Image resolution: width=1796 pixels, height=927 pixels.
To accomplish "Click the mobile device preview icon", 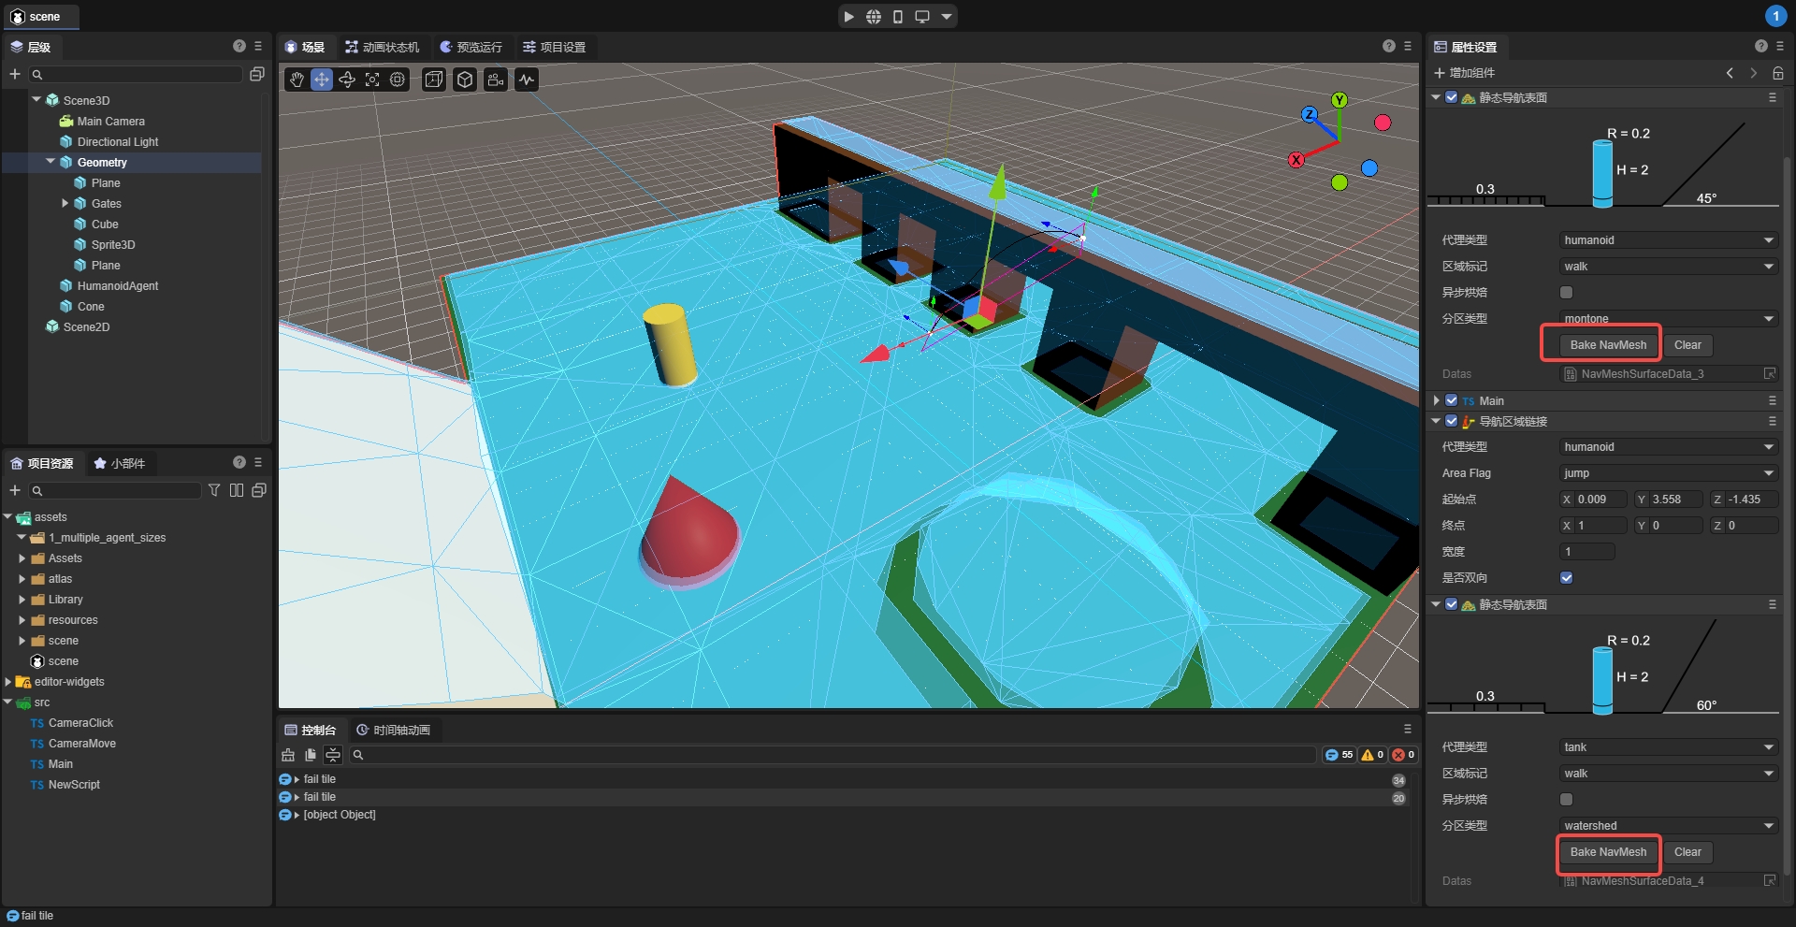I will click(897, 17).
